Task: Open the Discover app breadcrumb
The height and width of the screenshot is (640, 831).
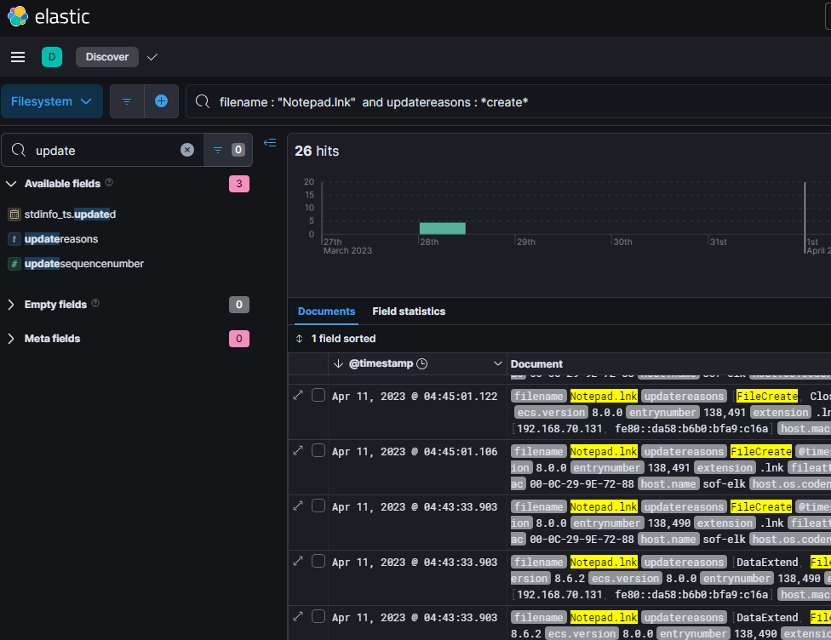Action: pos(107,57)
